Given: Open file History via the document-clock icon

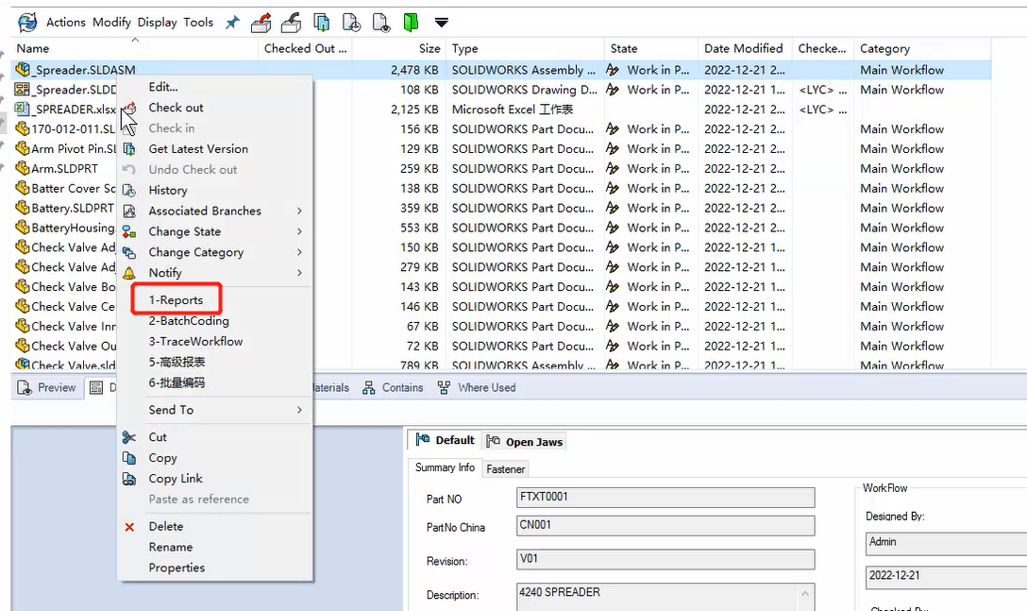Looking at the screenshot, I should pyautogui.click(x=351, y=22).
